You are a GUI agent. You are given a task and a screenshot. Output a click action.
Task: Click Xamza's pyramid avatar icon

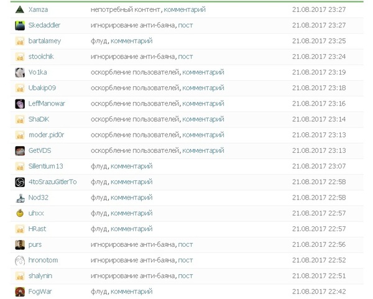point(20,10)
